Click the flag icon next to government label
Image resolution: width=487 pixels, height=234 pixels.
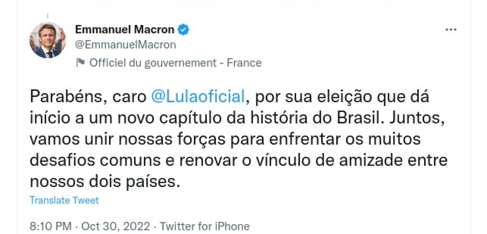click(x=81, y=62)
